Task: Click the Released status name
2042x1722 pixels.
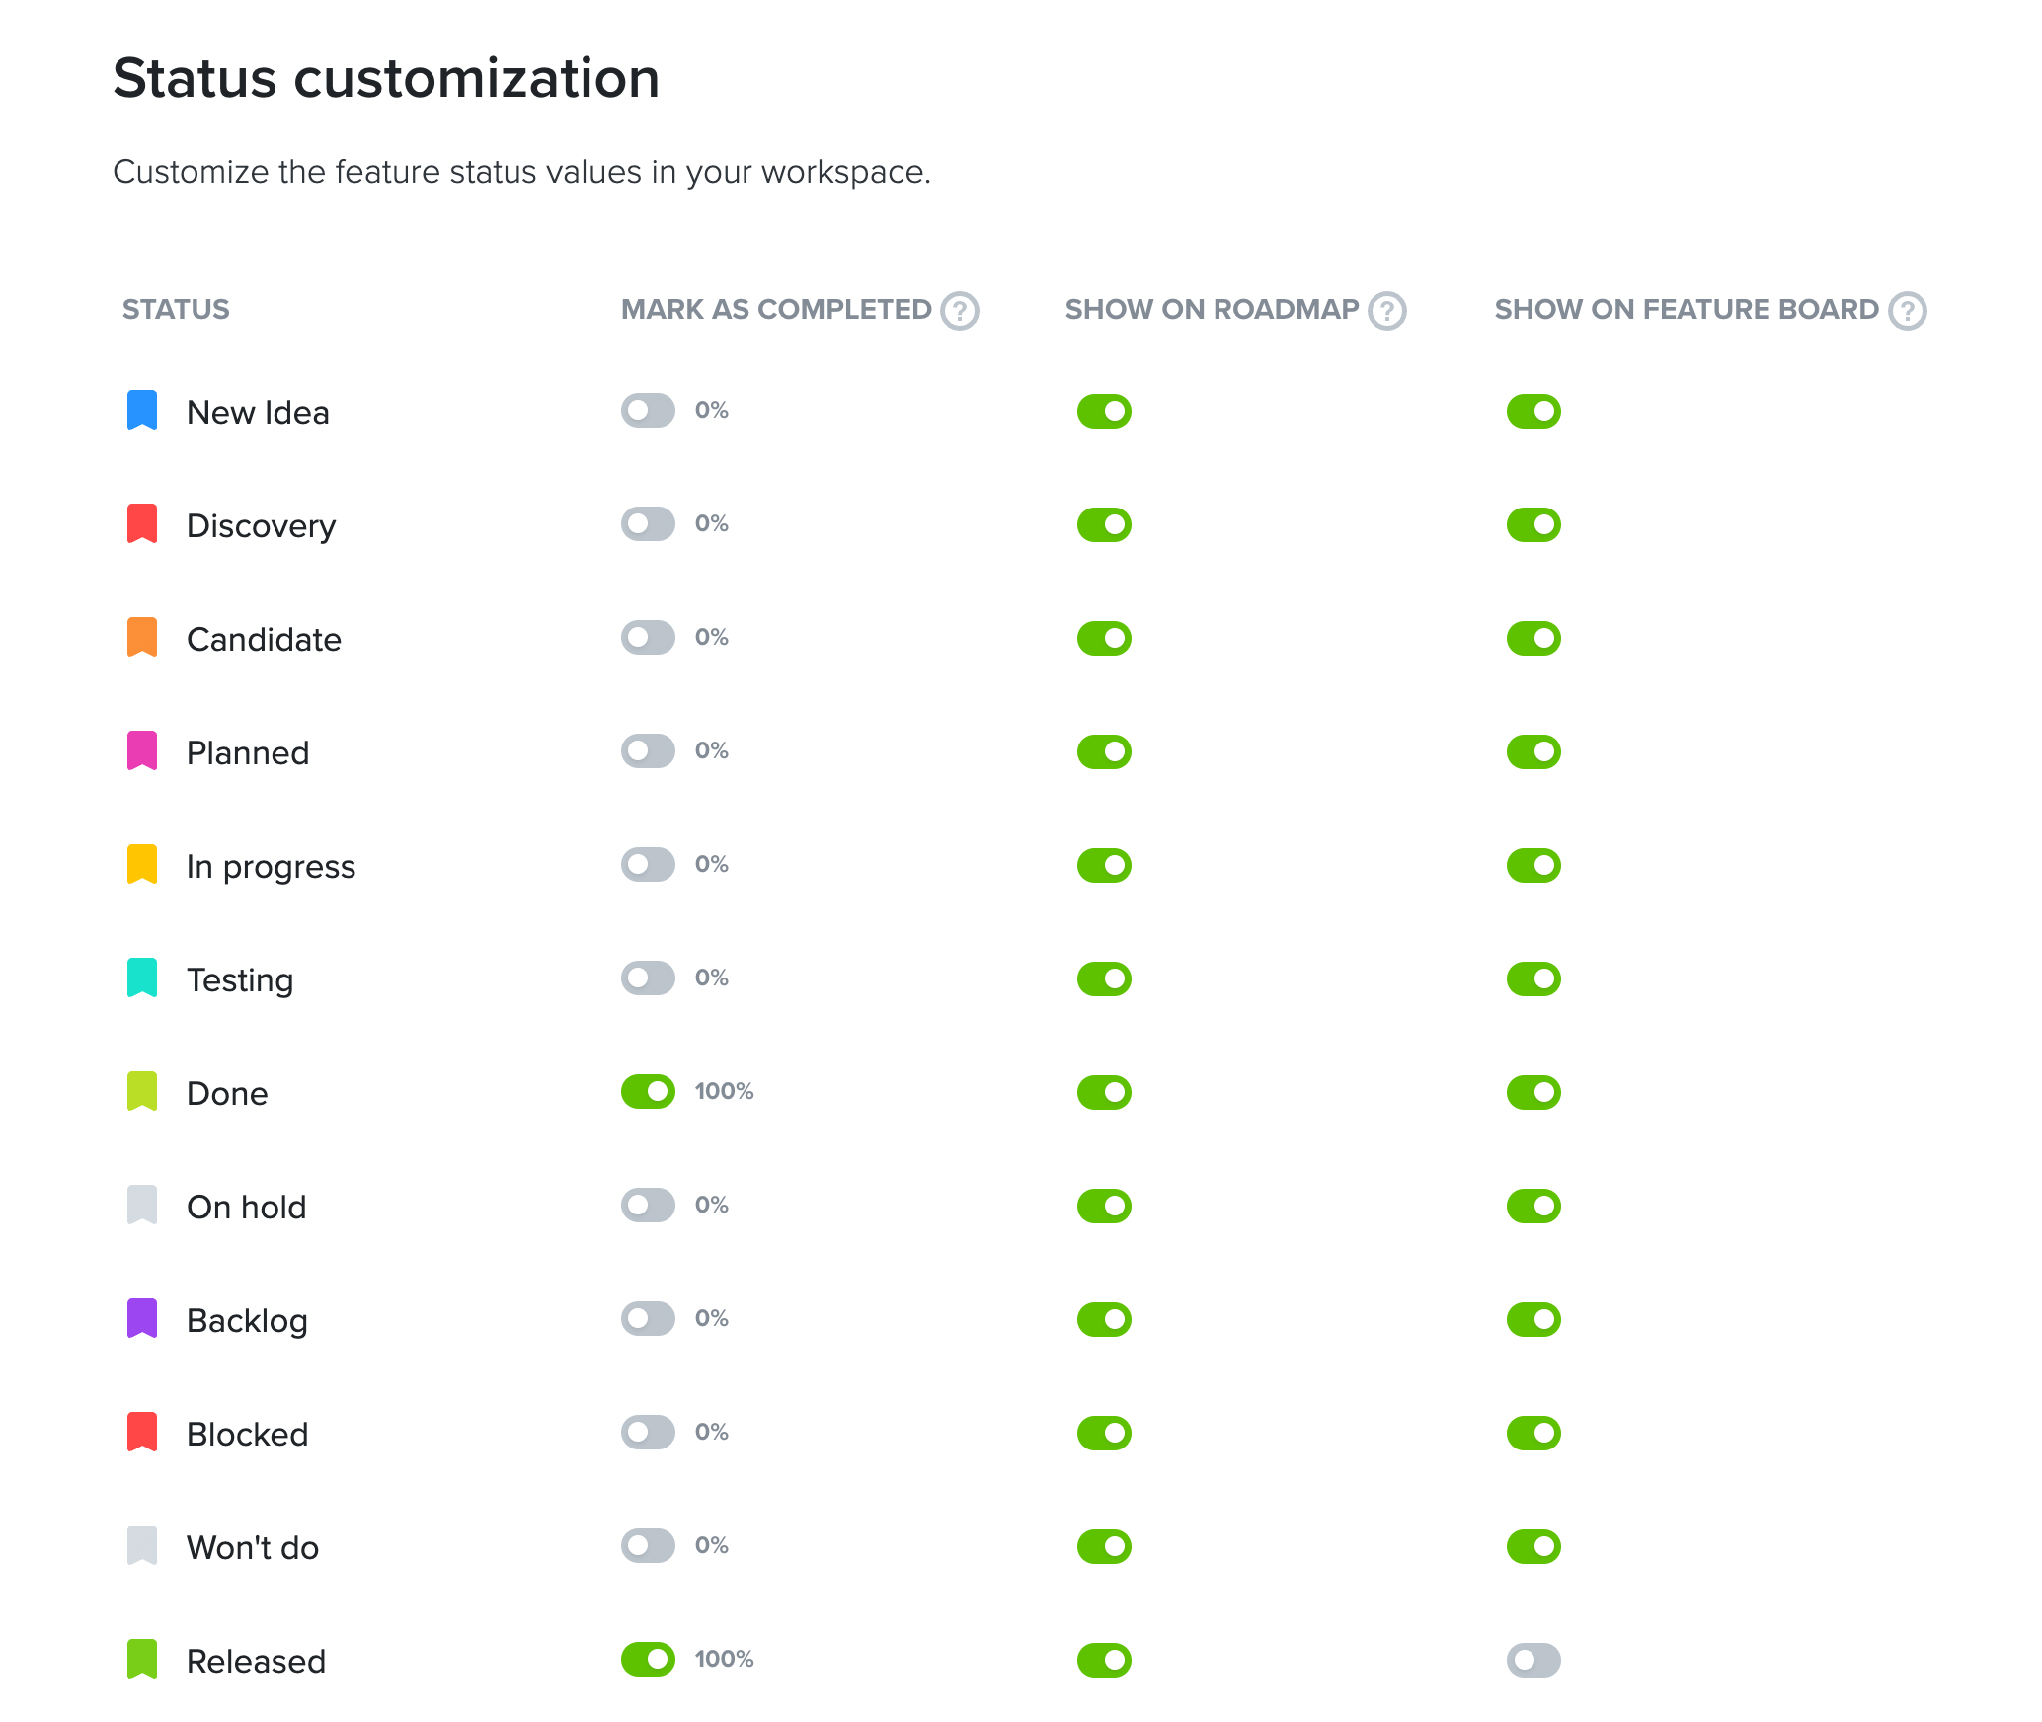Action: tap(256, 1661)
